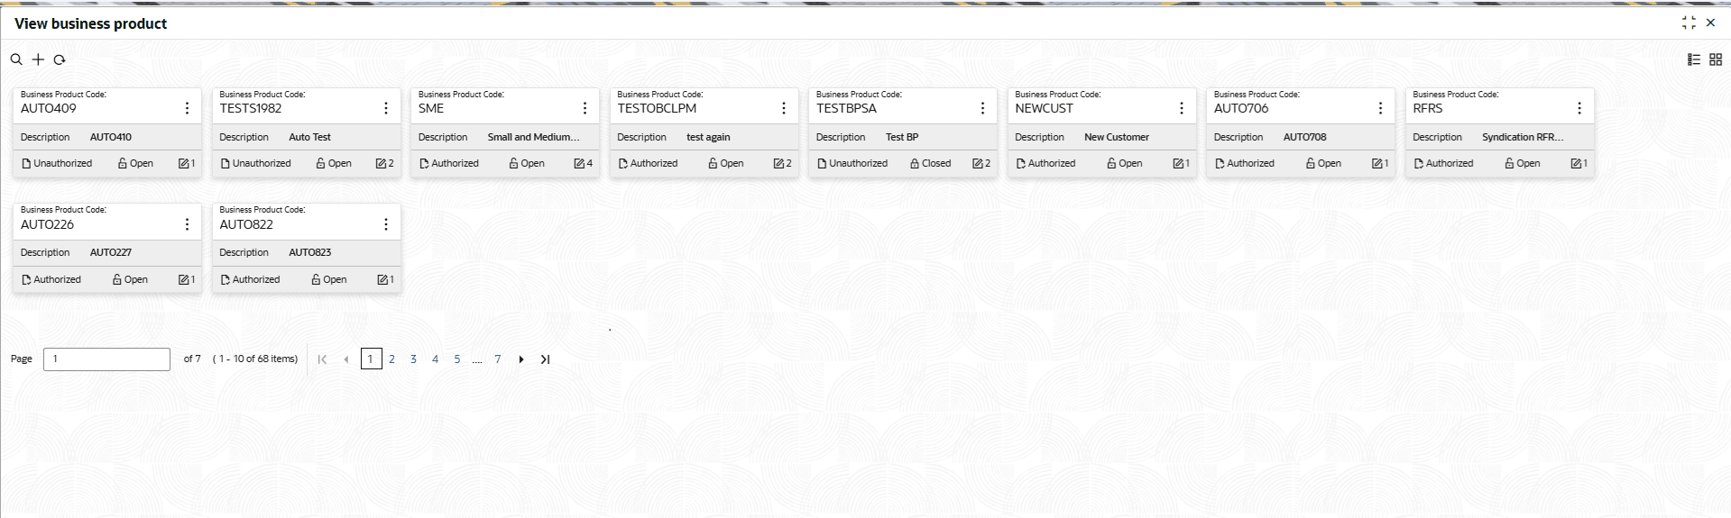Viewport: 1731px width, 518px height.
Task: Click the modification count icon on TESTS1982
Action: tap(382, 164)
